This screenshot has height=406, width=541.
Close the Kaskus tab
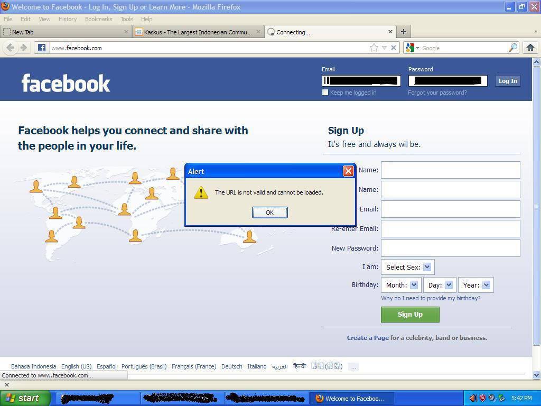pos(258,32)
